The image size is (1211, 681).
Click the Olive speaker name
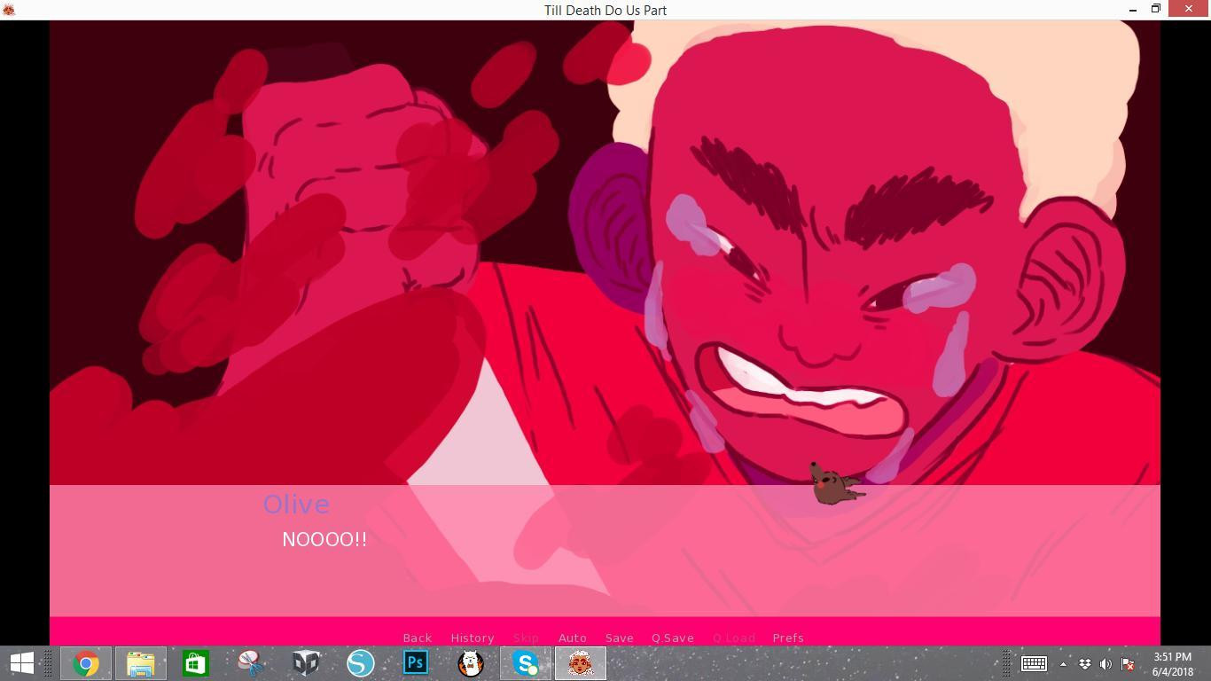click(x=296, y=505)
